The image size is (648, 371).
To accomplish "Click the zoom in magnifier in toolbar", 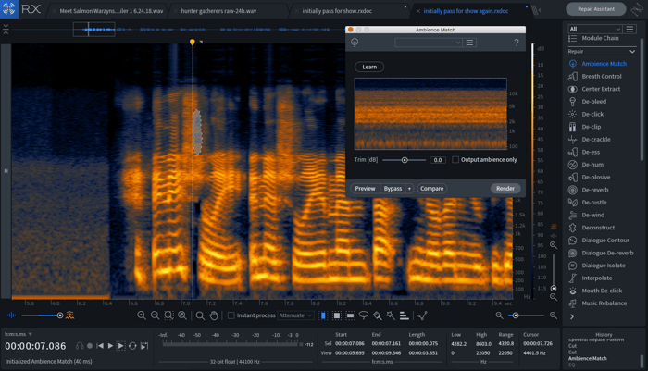I will [142, 315].
